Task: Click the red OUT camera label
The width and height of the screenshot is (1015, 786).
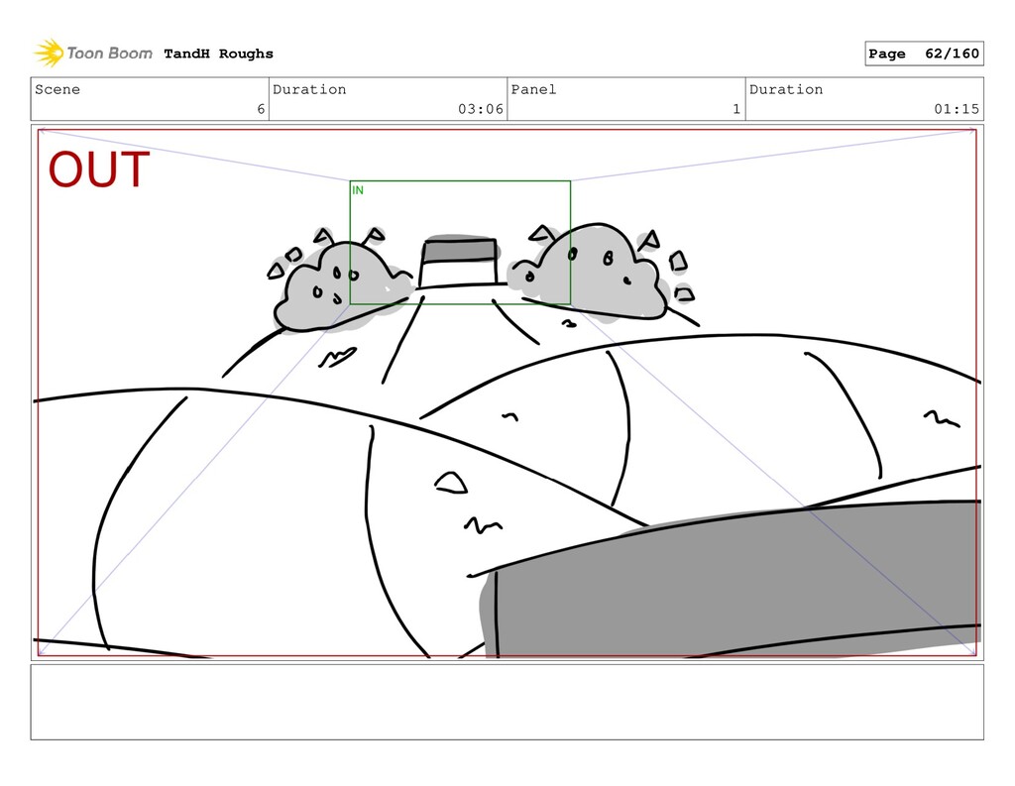Action: coord(99,169)
